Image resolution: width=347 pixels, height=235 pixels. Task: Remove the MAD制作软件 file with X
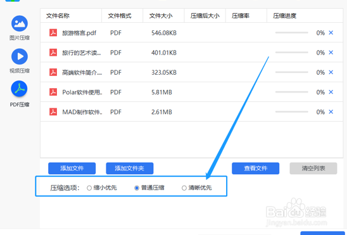click(331, 111)
